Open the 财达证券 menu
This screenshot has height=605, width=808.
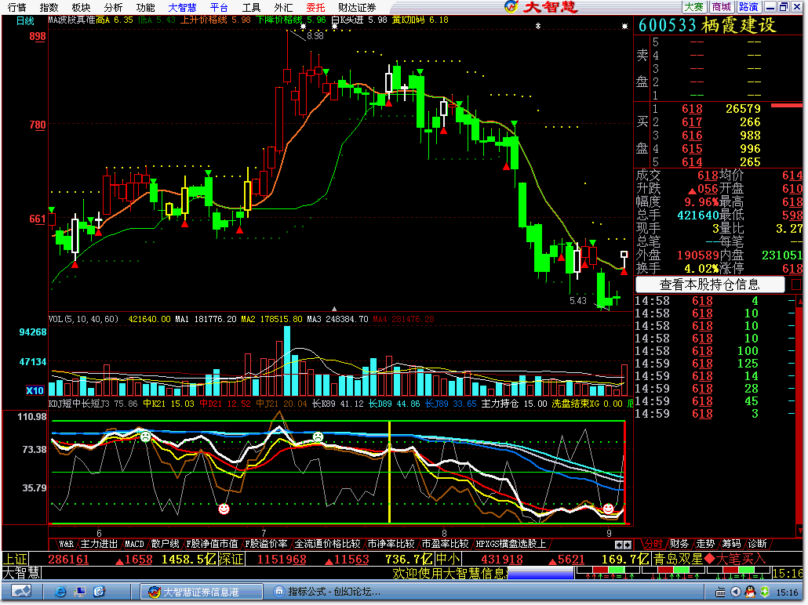tap(357, 7)
